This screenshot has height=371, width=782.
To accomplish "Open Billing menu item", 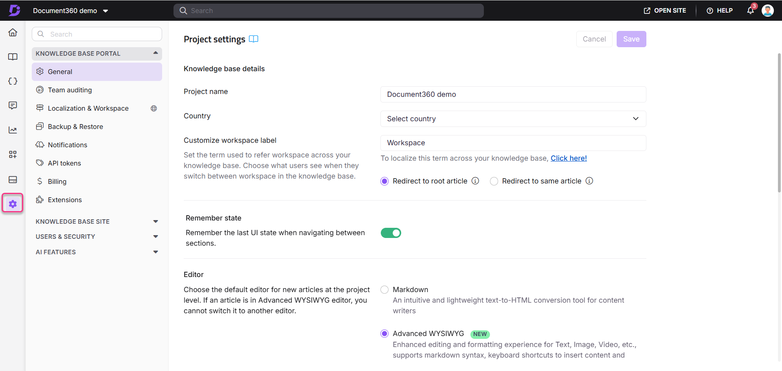I will click(x=97, y=181).
